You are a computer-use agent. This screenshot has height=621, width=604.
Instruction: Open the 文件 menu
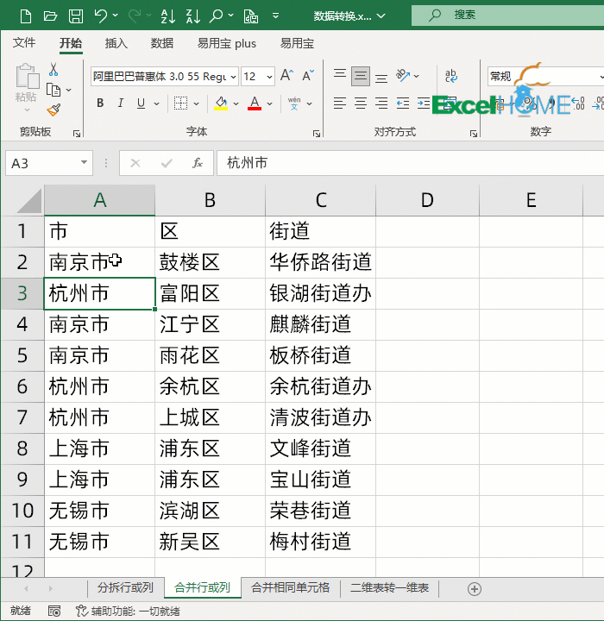pos(24,43)
